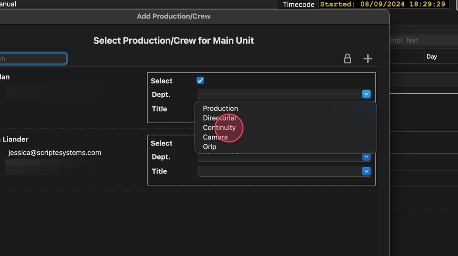This screenshot has width=458, height=256.
Task: Pick Continuity from the department menu
Action: 219,128
